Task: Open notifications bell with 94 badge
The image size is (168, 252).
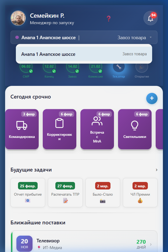Action: tap(150, 18)
